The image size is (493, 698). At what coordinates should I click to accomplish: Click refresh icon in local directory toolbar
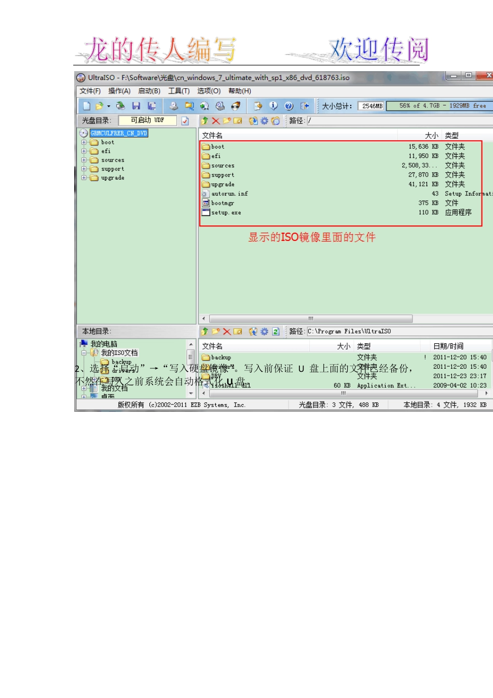(x=276, y=331)
